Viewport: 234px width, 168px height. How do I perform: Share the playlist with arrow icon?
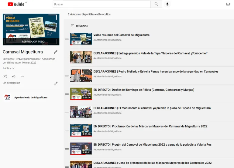(14, 76)
